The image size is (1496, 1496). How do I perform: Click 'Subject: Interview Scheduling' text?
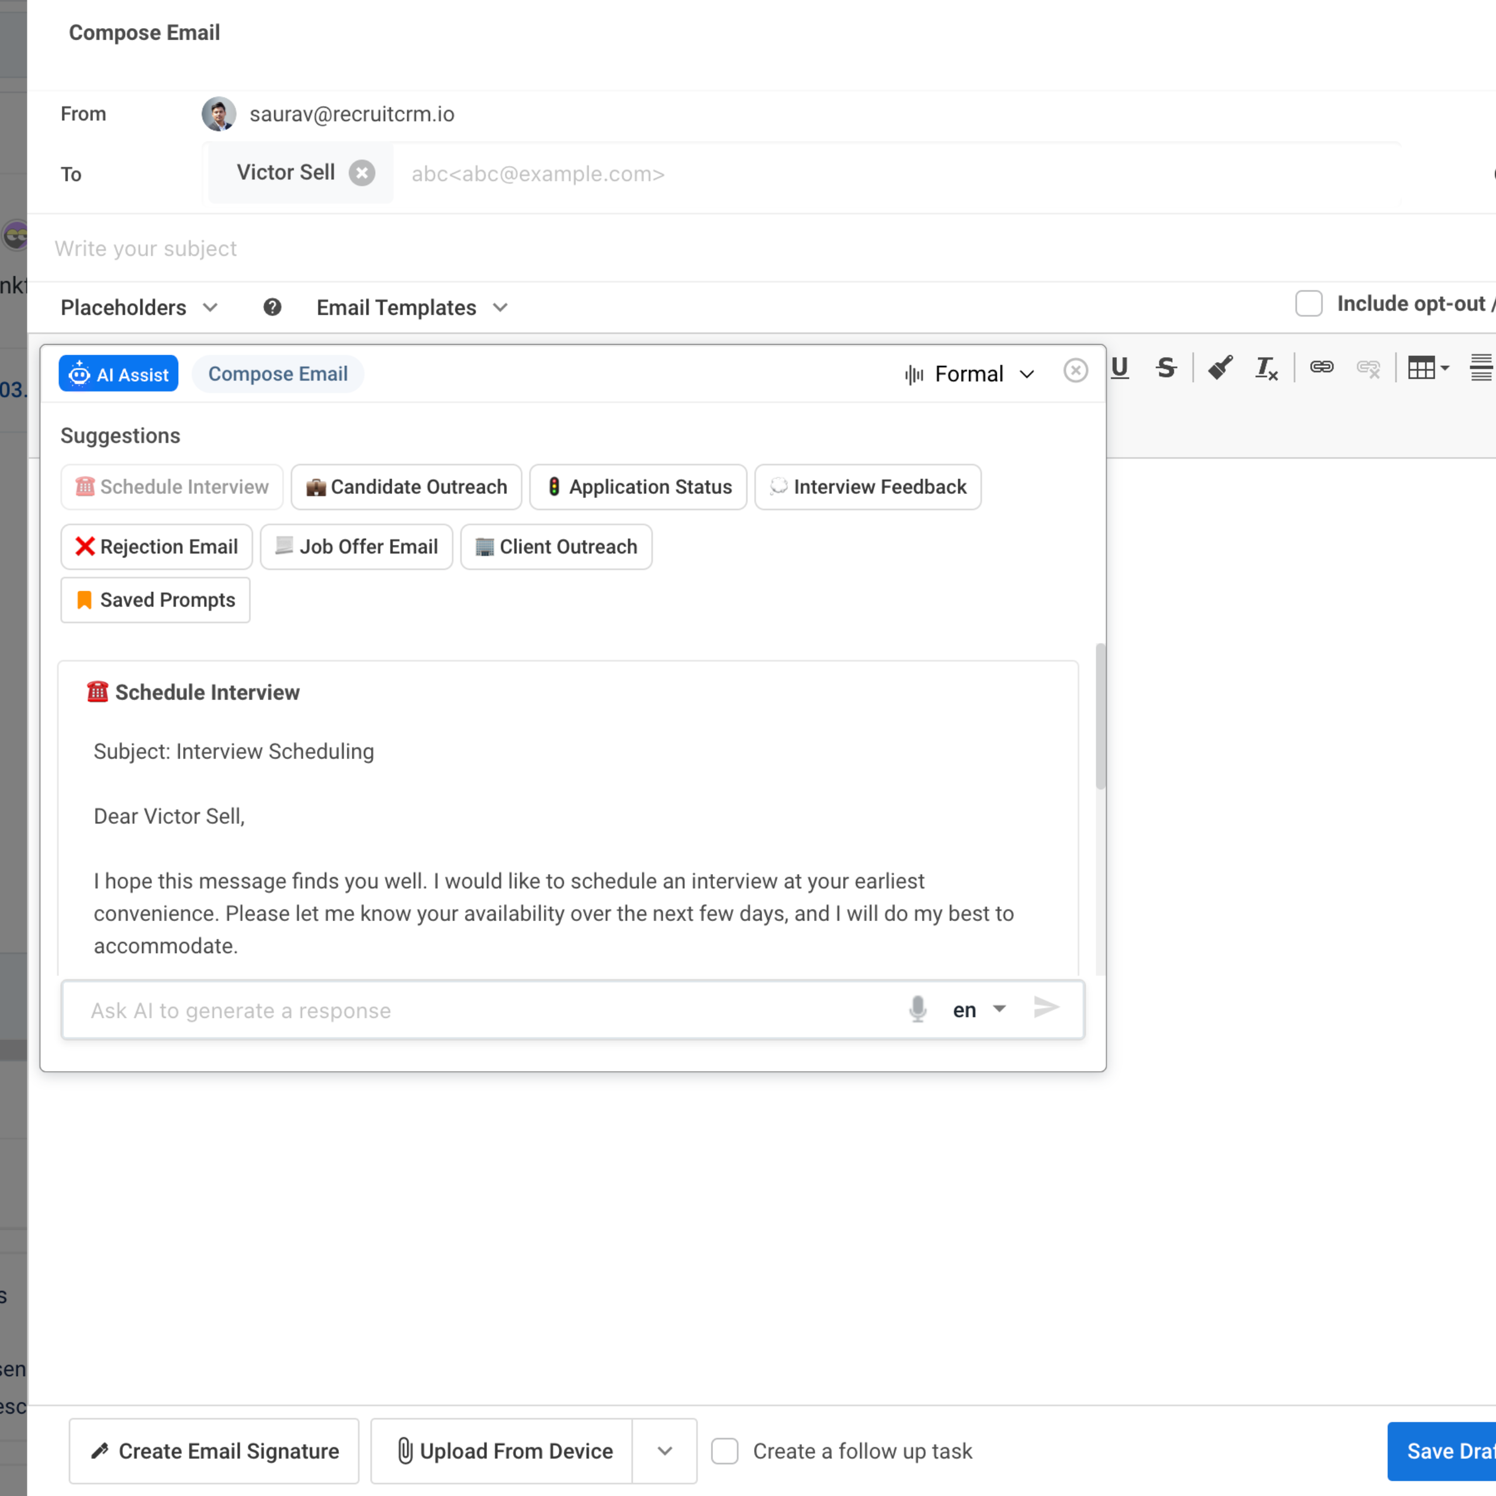(234, 752)
